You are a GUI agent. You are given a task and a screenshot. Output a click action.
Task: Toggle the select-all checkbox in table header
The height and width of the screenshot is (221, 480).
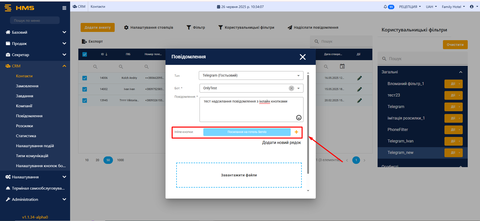click(85, 54)
